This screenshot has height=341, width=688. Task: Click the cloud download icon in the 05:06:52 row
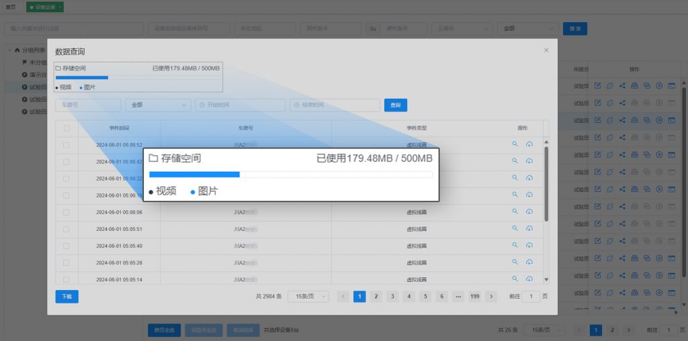(529, 144)
